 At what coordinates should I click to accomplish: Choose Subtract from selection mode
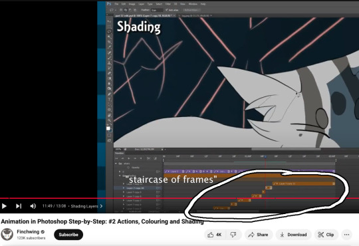130,10
